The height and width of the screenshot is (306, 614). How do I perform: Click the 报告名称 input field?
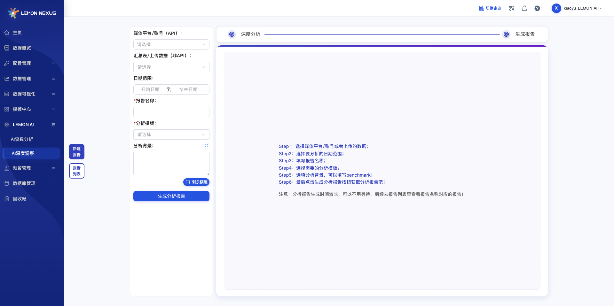click(171, 112)
